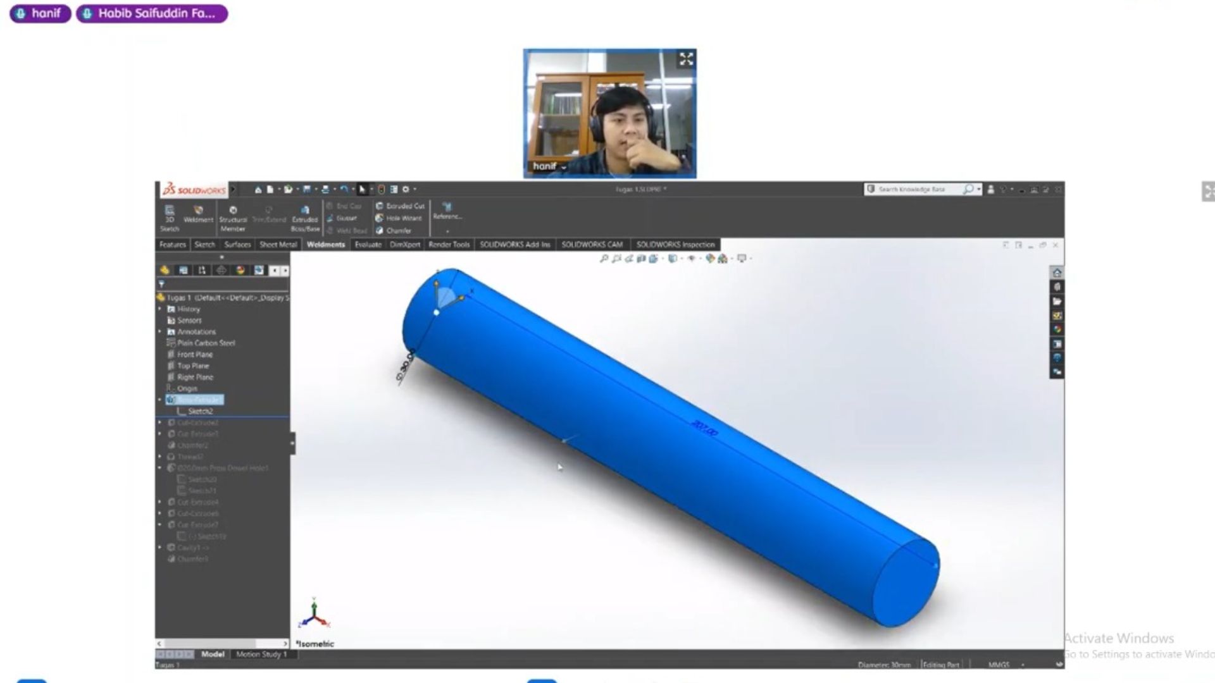Expand the Annotations folder in feature tree
This screenshot has width=1215, height=683.
click(160, 332)
